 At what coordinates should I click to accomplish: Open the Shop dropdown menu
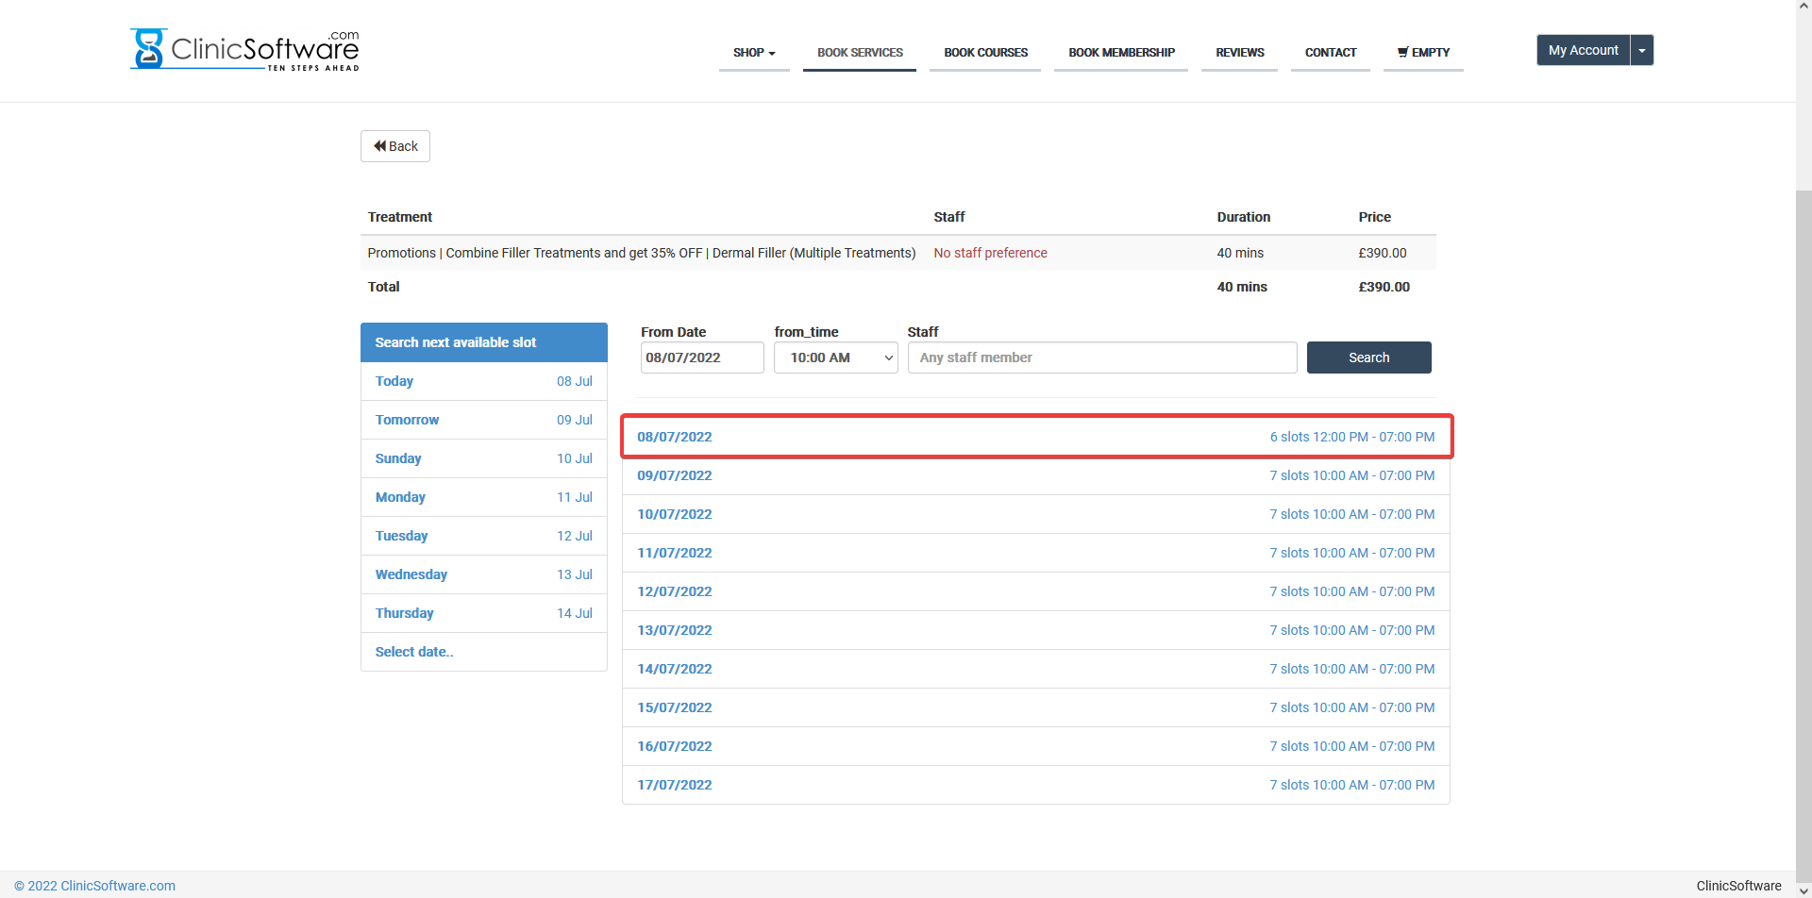coord(753,53)
